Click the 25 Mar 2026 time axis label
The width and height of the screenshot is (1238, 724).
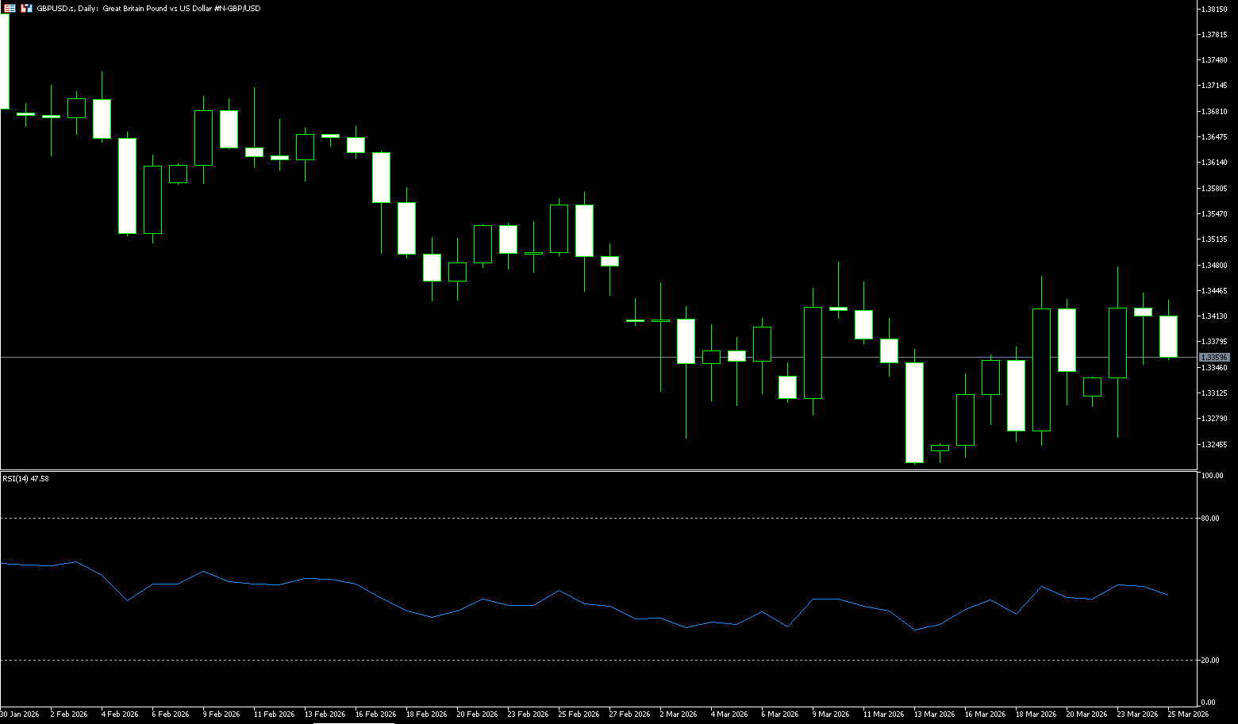coord(1188,714)
